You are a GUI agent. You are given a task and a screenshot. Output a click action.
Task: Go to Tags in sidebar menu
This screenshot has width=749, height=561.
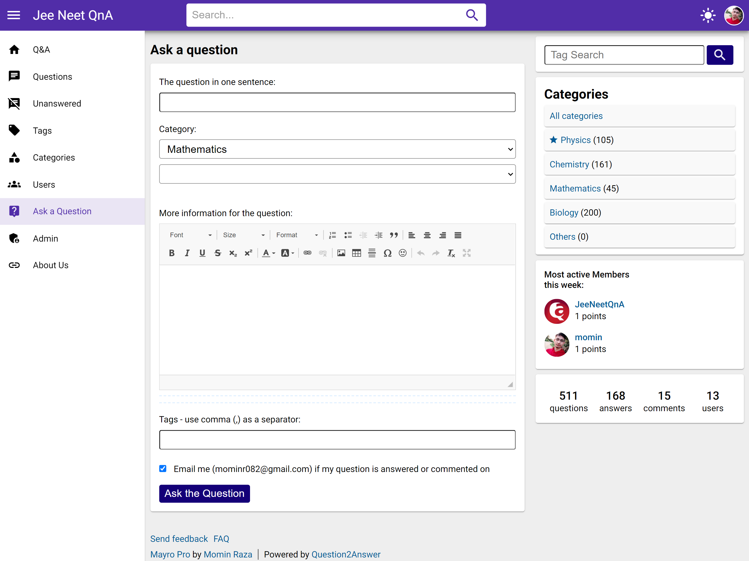42,131
